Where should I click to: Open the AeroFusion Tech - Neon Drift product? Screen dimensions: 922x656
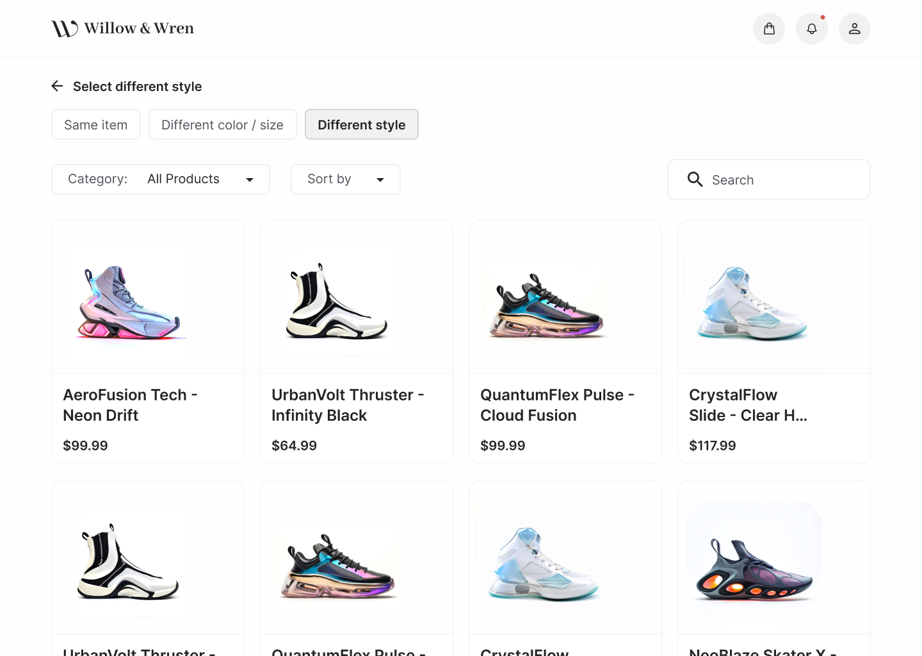(130, 405)
